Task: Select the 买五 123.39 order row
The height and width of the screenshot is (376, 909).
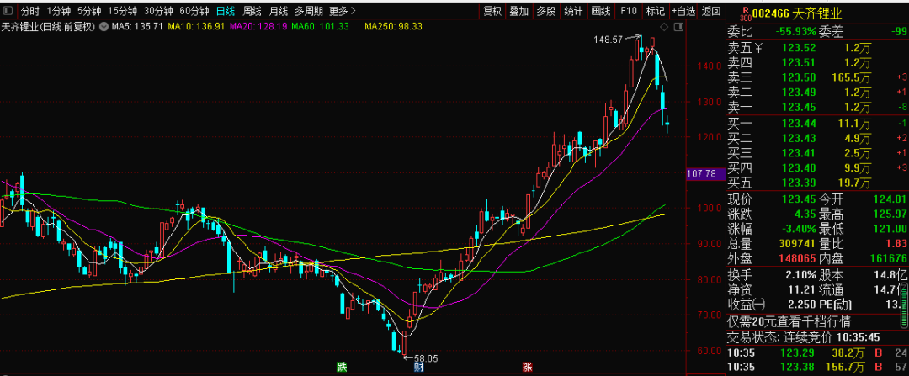Action: (817, 183)
